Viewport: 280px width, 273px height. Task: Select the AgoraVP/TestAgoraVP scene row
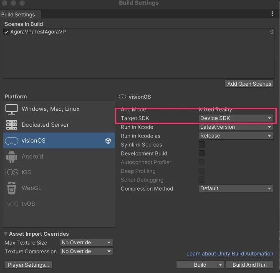point(139,32)
